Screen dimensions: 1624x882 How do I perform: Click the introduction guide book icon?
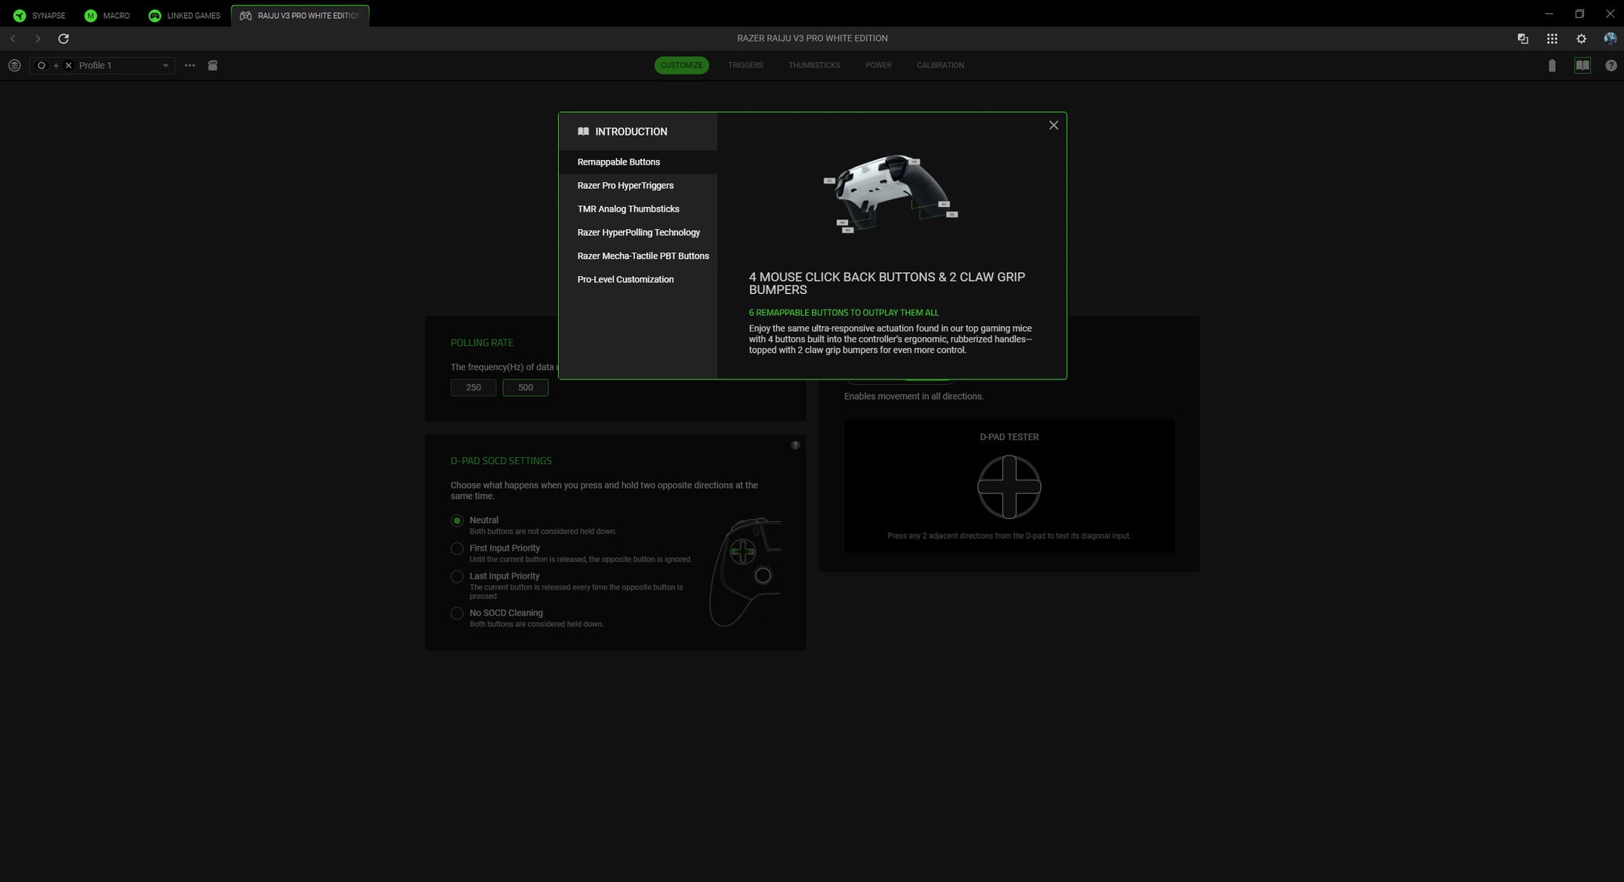click(x=1582, y=66)
